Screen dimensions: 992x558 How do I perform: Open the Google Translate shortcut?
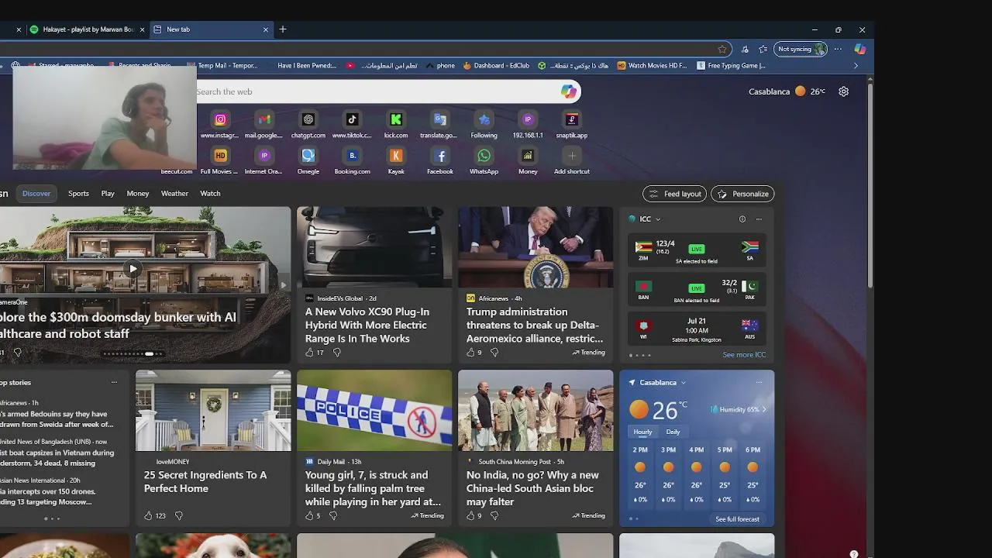440,119
